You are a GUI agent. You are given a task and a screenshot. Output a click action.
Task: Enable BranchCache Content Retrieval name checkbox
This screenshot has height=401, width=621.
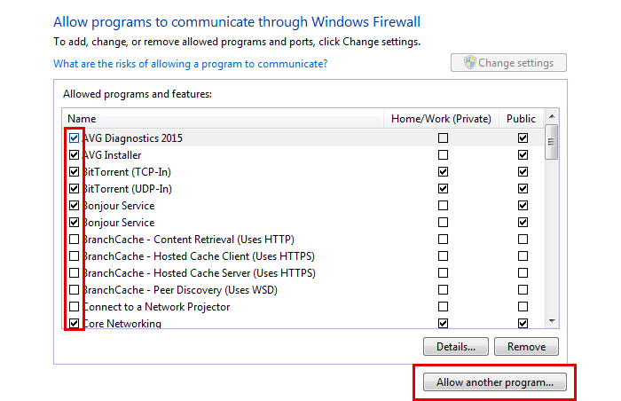[x=74, y=240]
